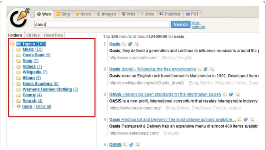Click preview magnifier icon for Oasis Restaurant result
Image resolution: width=266 pixels, height=150 pixels.
pos(252,120)
